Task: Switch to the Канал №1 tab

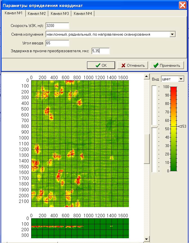Action: 14,13
